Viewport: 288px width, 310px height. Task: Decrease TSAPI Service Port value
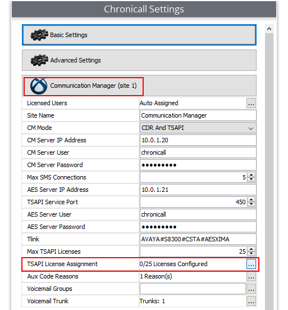pos(251,204)
